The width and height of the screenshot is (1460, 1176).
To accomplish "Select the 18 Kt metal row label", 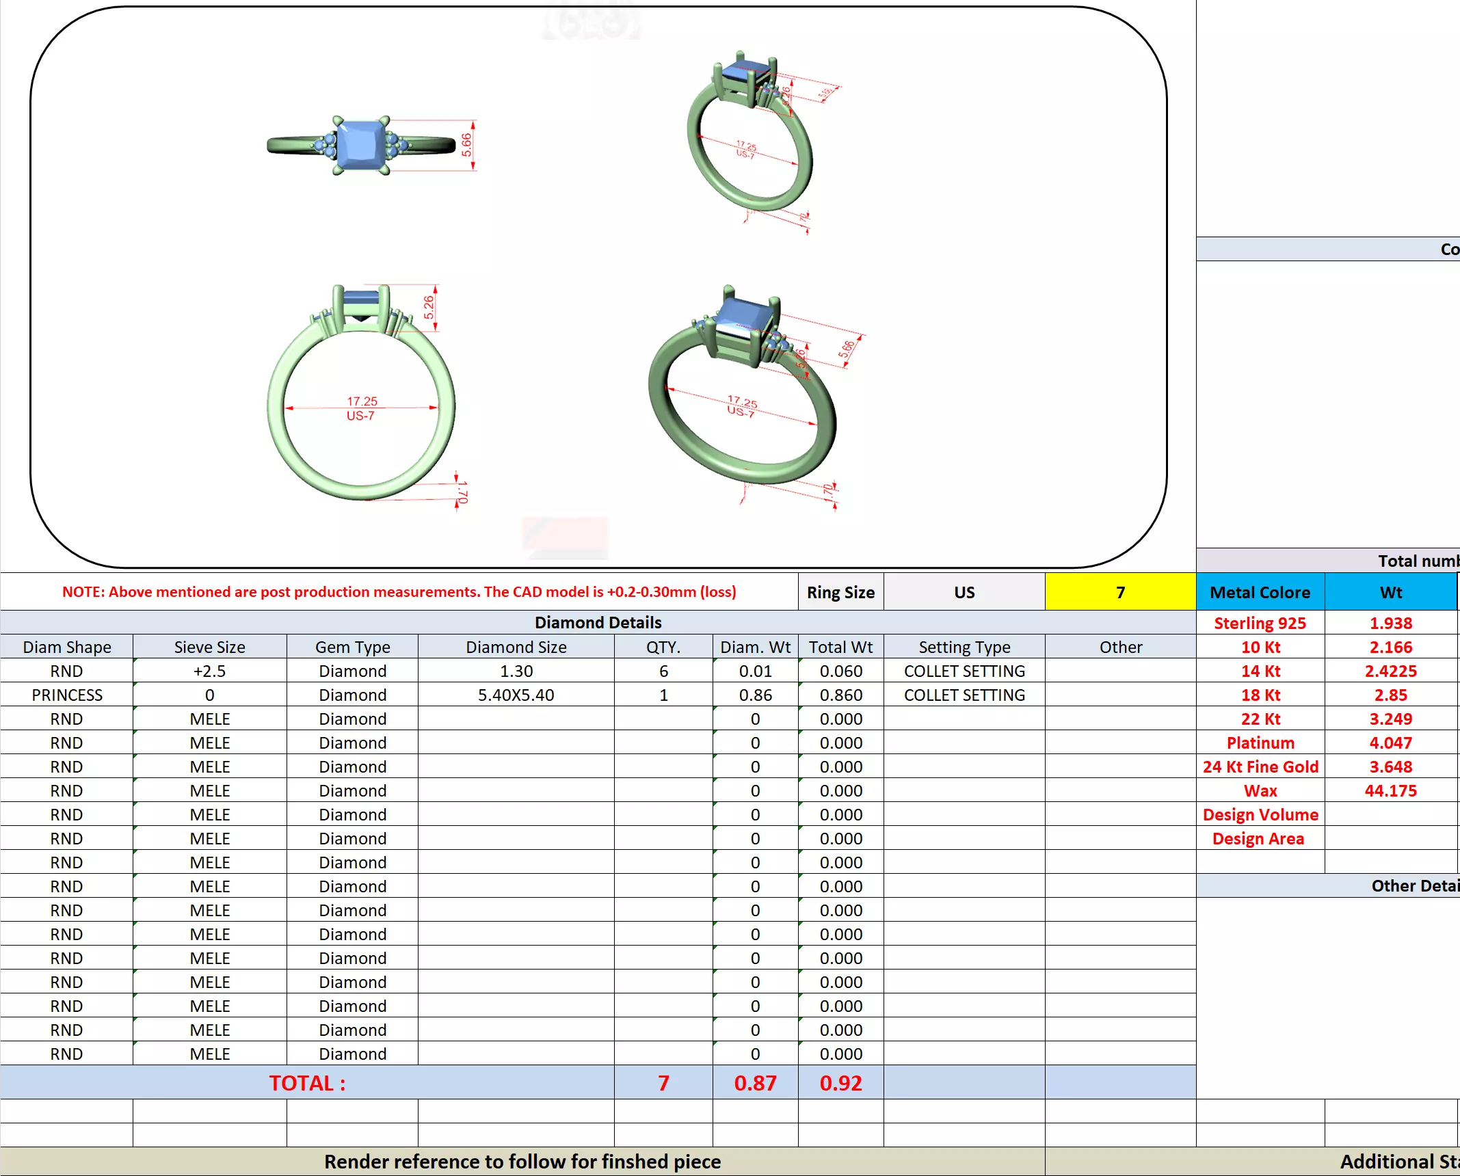I will (x=1260, y=695).
